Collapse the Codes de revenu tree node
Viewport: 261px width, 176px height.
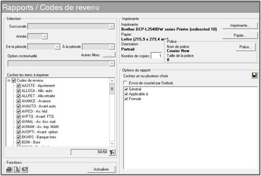pyautogui.click(x=9, y=80)
